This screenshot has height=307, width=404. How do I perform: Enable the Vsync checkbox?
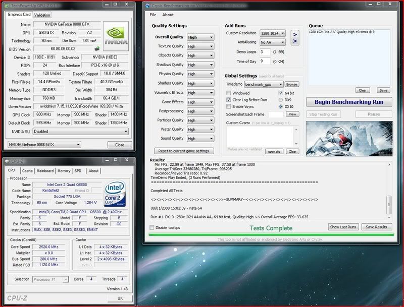tap(229, 106)
